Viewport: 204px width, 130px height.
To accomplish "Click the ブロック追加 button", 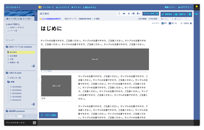I will (x=48, y=115).
